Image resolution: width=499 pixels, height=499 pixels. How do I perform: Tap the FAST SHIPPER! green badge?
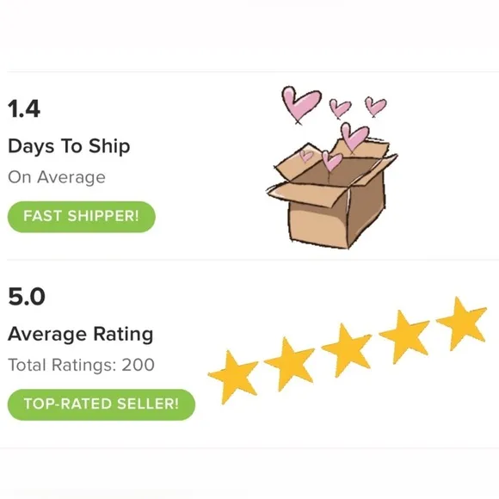[x=82, y=217]
